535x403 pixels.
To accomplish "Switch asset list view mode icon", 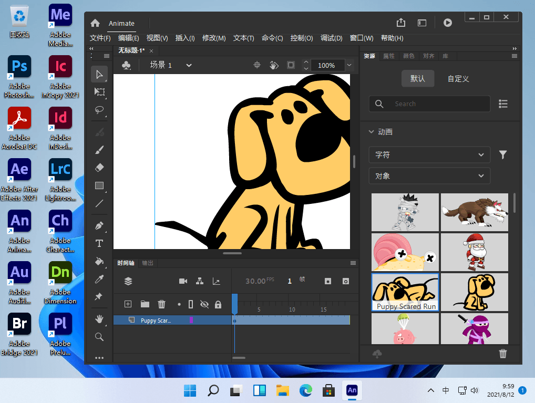I will [503, 104].
